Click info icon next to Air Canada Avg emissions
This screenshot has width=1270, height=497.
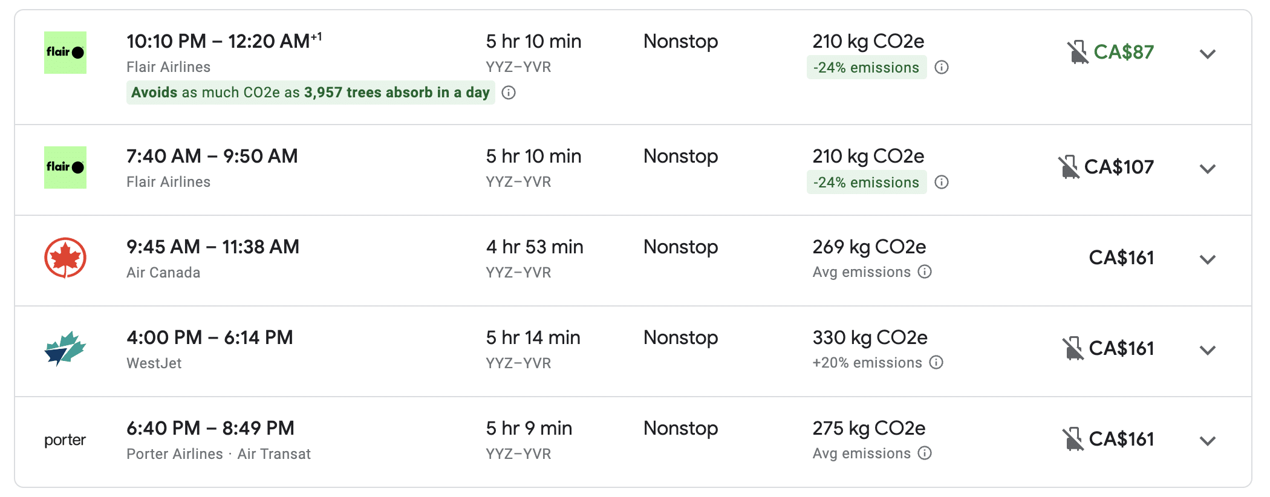(x=925, y=271)
